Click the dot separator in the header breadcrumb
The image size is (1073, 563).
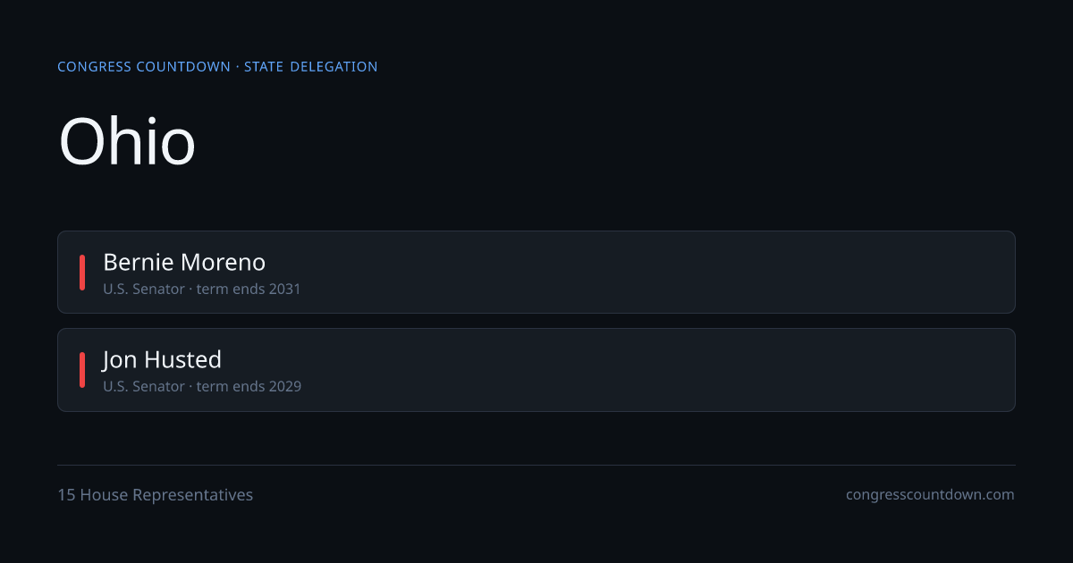(x=238, y=67)
